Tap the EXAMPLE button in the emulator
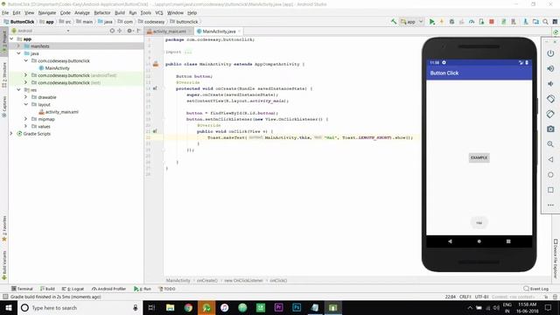The width and height of the screenshot is (560, 315). click(479, 157)
